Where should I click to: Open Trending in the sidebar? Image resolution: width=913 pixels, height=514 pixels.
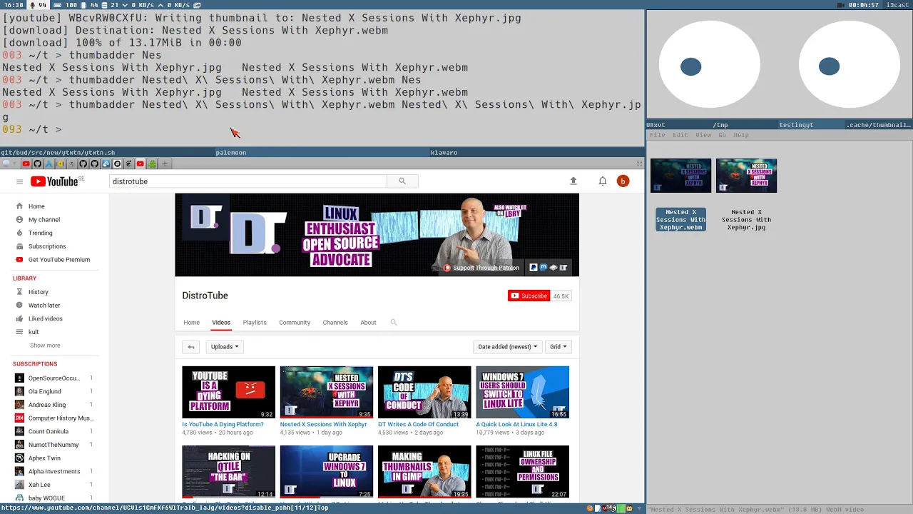pos(40,233)
